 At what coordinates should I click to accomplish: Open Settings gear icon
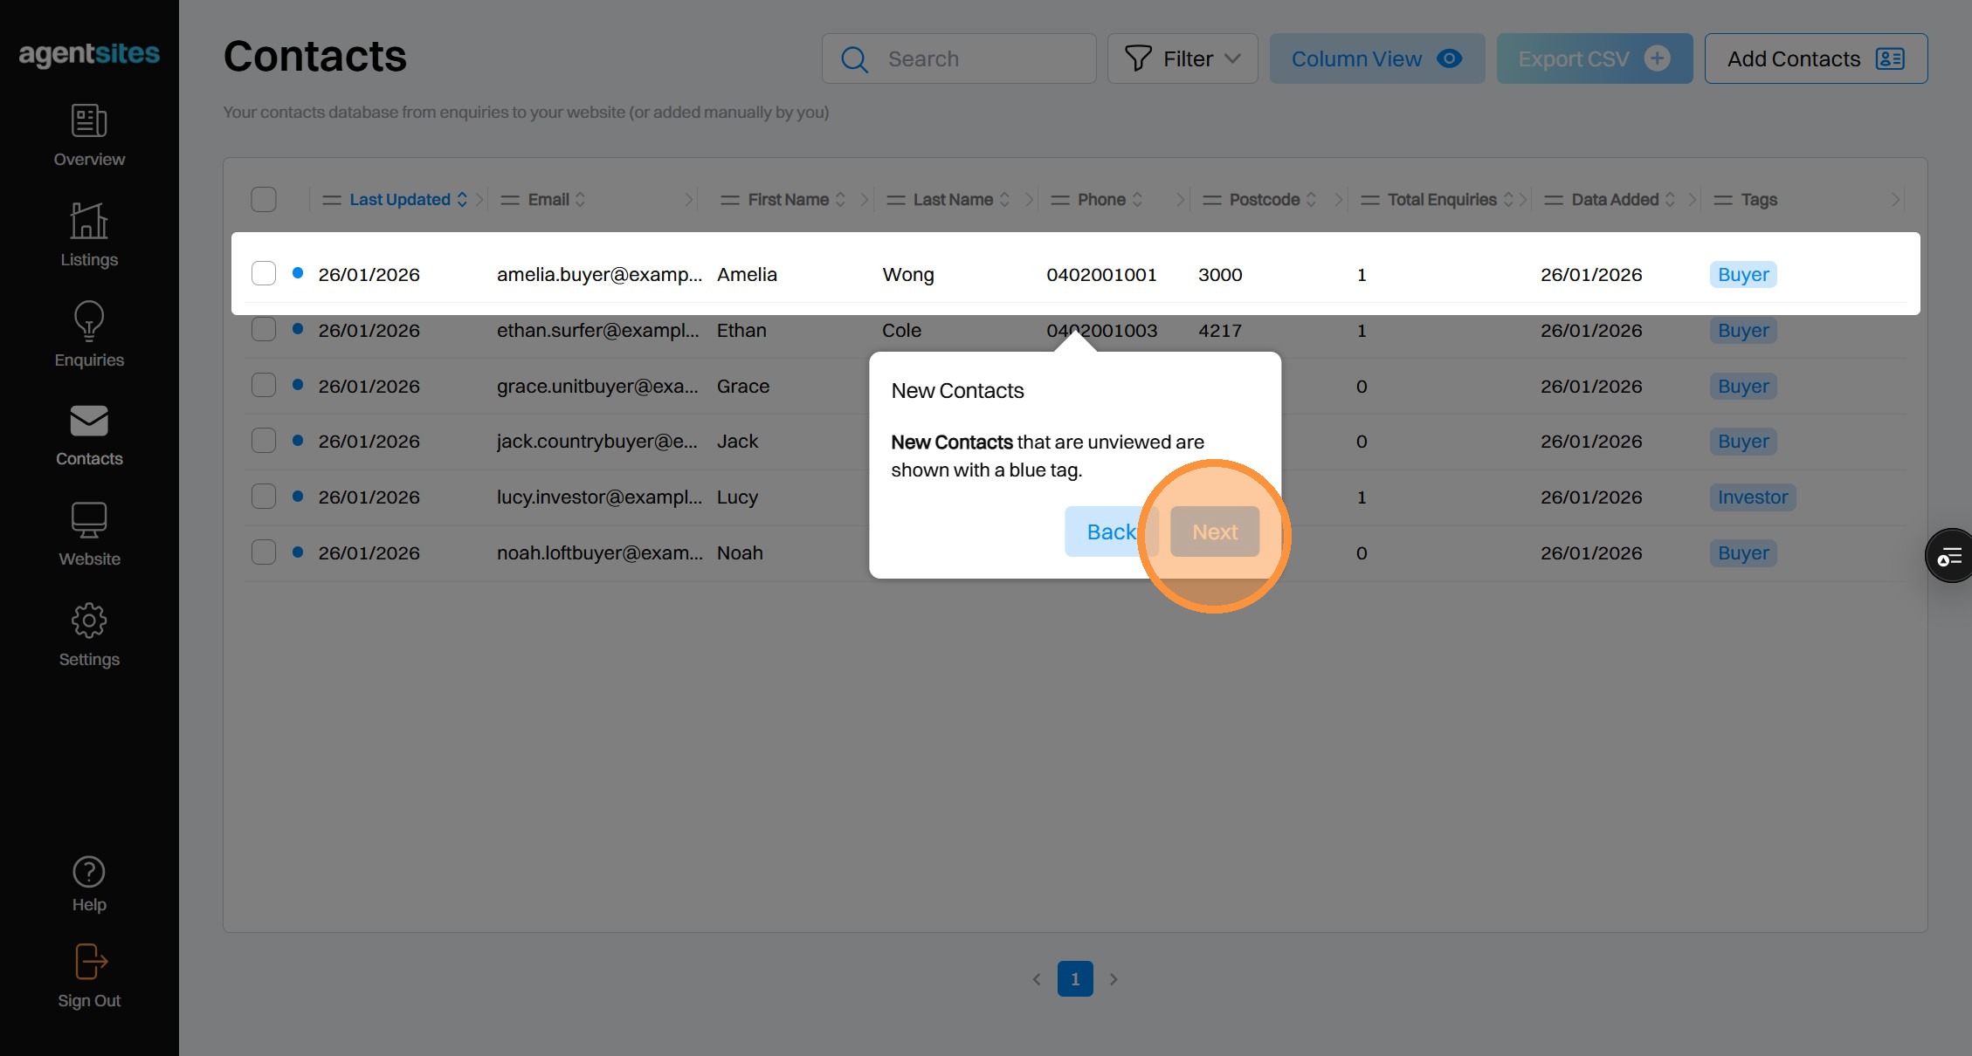point(89,621)
